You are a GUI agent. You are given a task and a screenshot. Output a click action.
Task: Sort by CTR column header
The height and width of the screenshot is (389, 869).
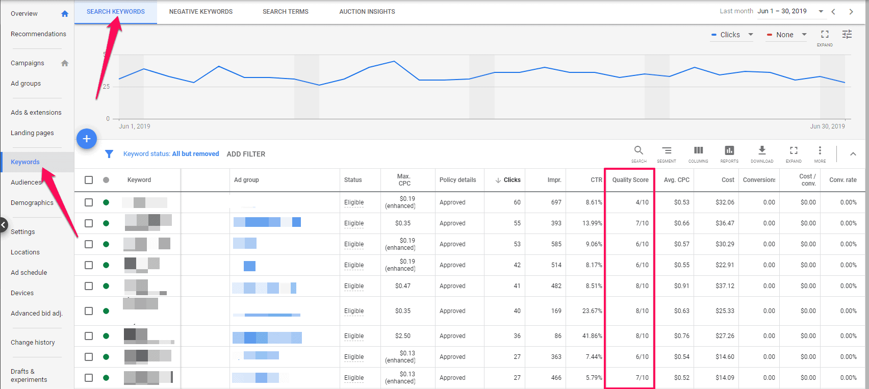596,180
